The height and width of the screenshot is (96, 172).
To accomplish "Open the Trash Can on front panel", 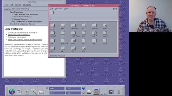I will coord(118,92).
